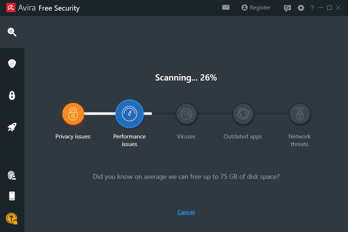Select the blue Performance issues step circle
Screen dimensions: 348x232
(x=129, y=114)
